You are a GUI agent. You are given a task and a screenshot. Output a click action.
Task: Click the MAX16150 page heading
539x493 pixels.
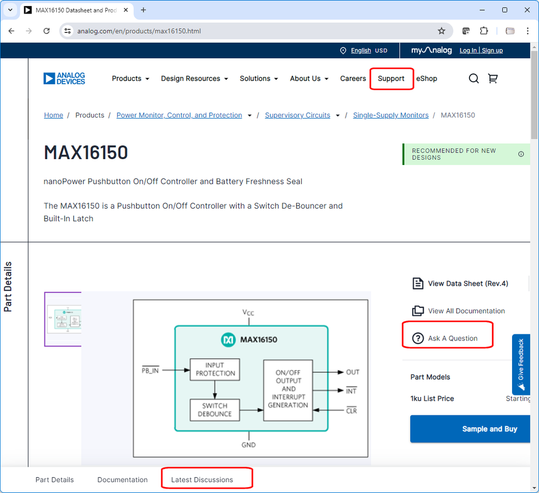(86, 152)
